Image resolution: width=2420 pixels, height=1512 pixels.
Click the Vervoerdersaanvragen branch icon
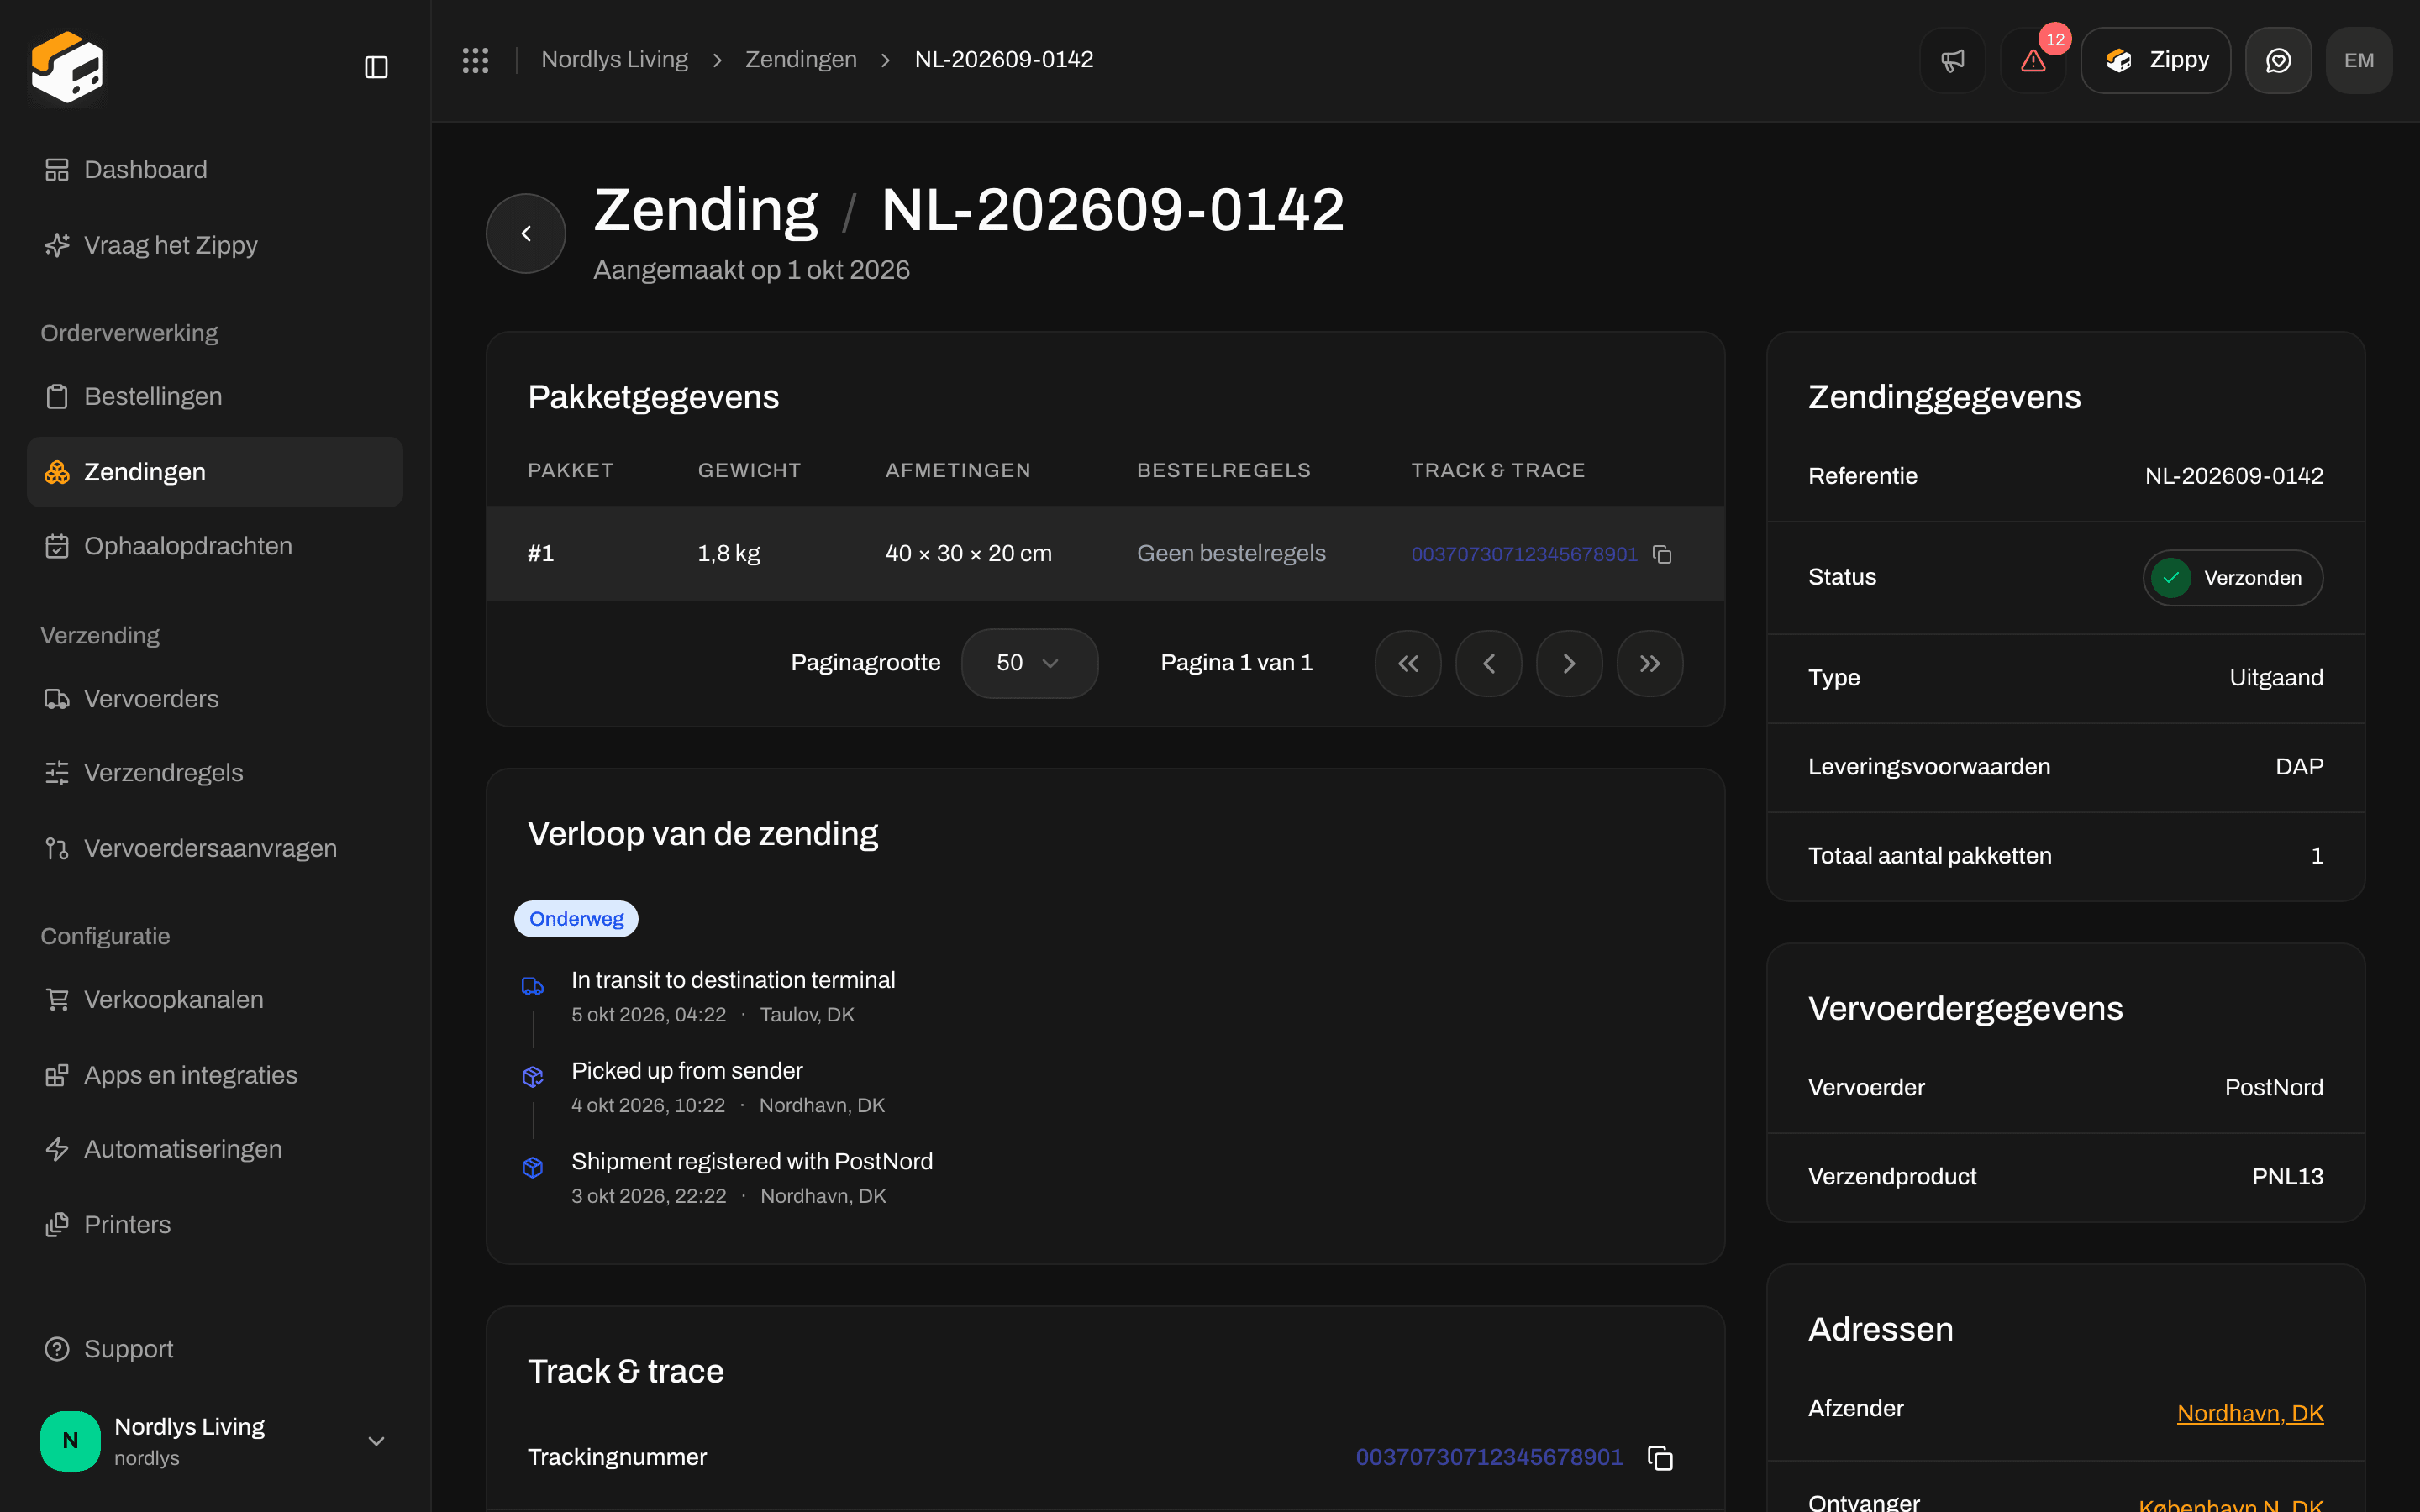57,849
